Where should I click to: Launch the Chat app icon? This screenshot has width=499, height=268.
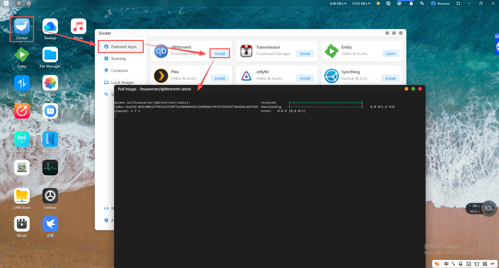click(x=50, y=111)
